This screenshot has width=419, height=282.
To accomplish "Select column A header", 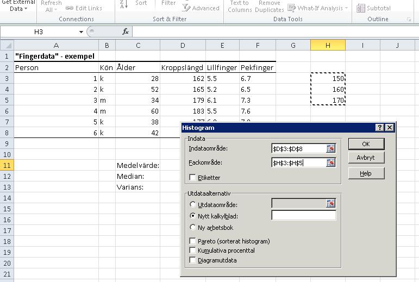I will [56, 45].
